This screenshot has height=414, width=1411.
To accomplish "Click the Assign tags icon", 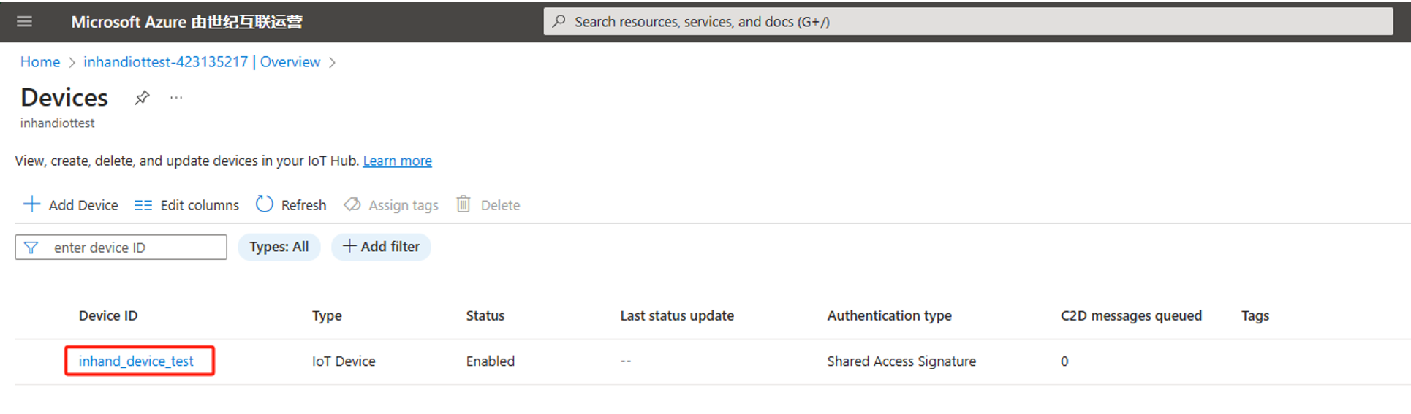I will tap(352, 204).
